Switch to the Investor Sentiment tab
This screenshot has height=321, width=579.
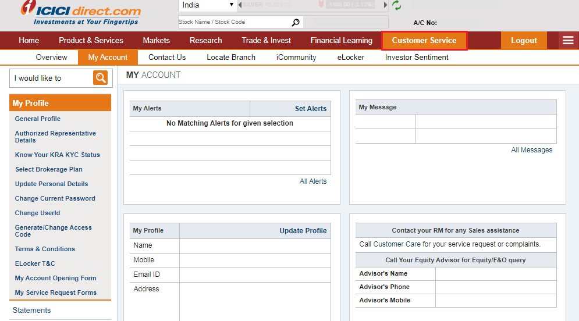point(417,57)
